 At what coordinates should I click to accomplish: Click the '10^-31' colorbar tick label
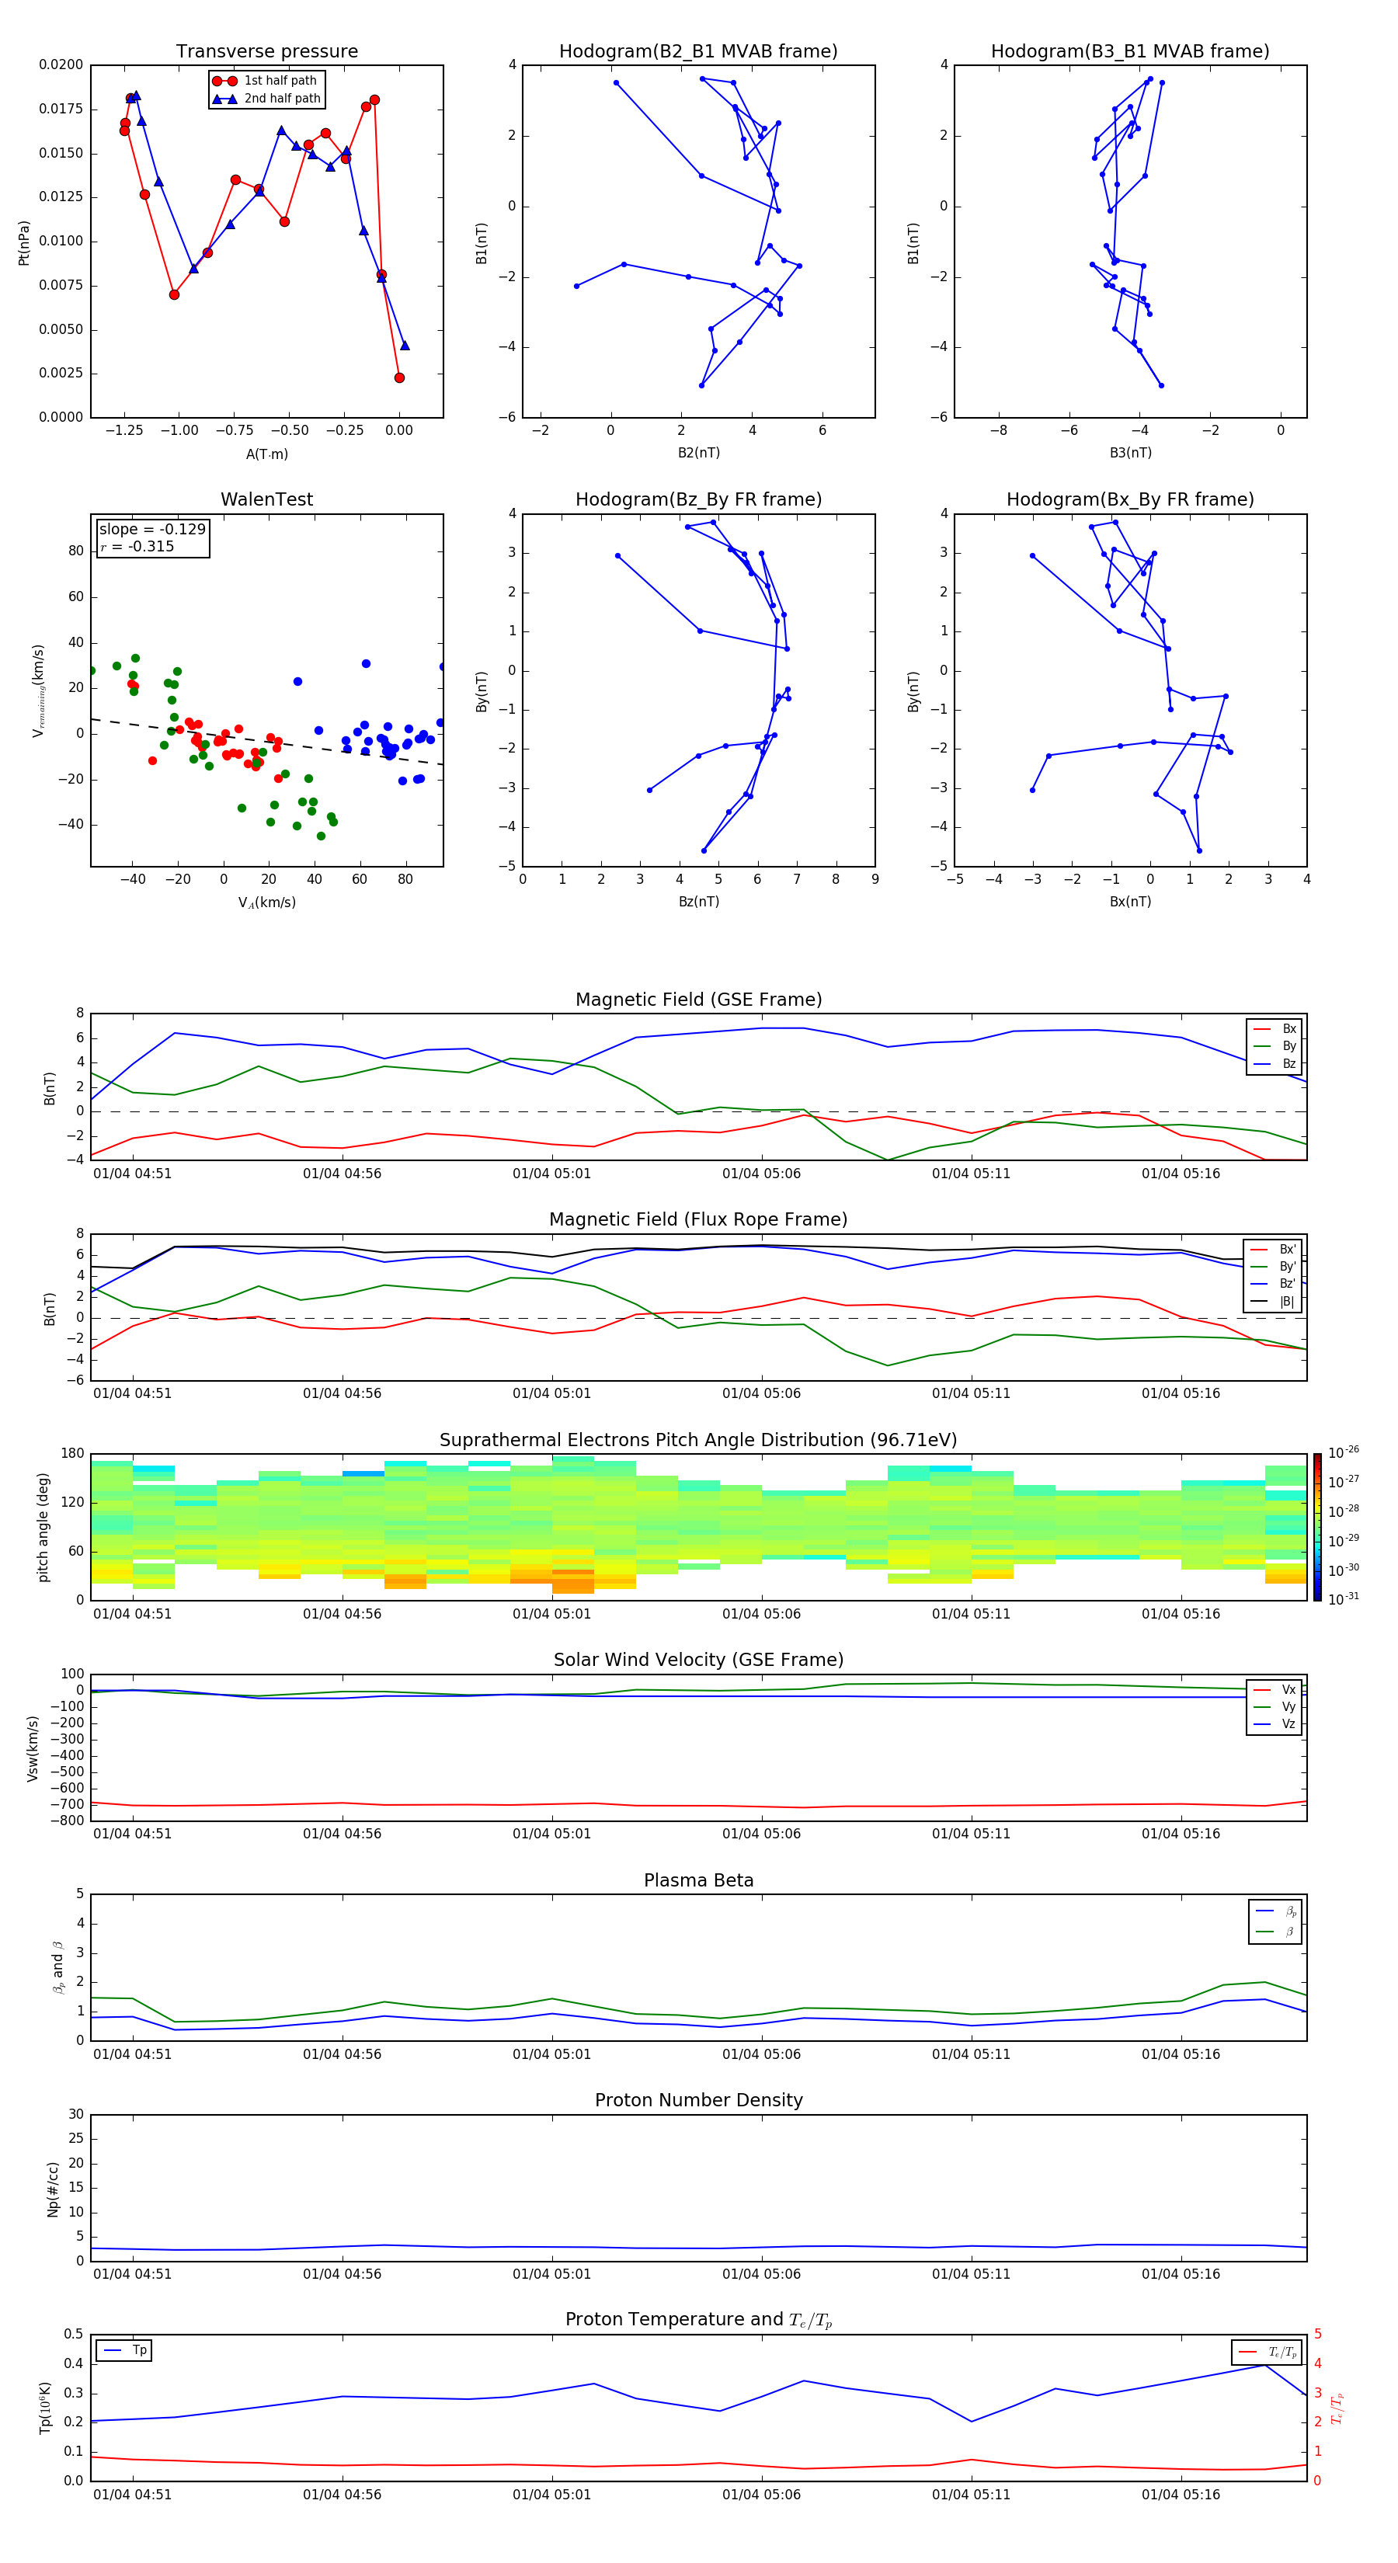coord(1344,1599)
